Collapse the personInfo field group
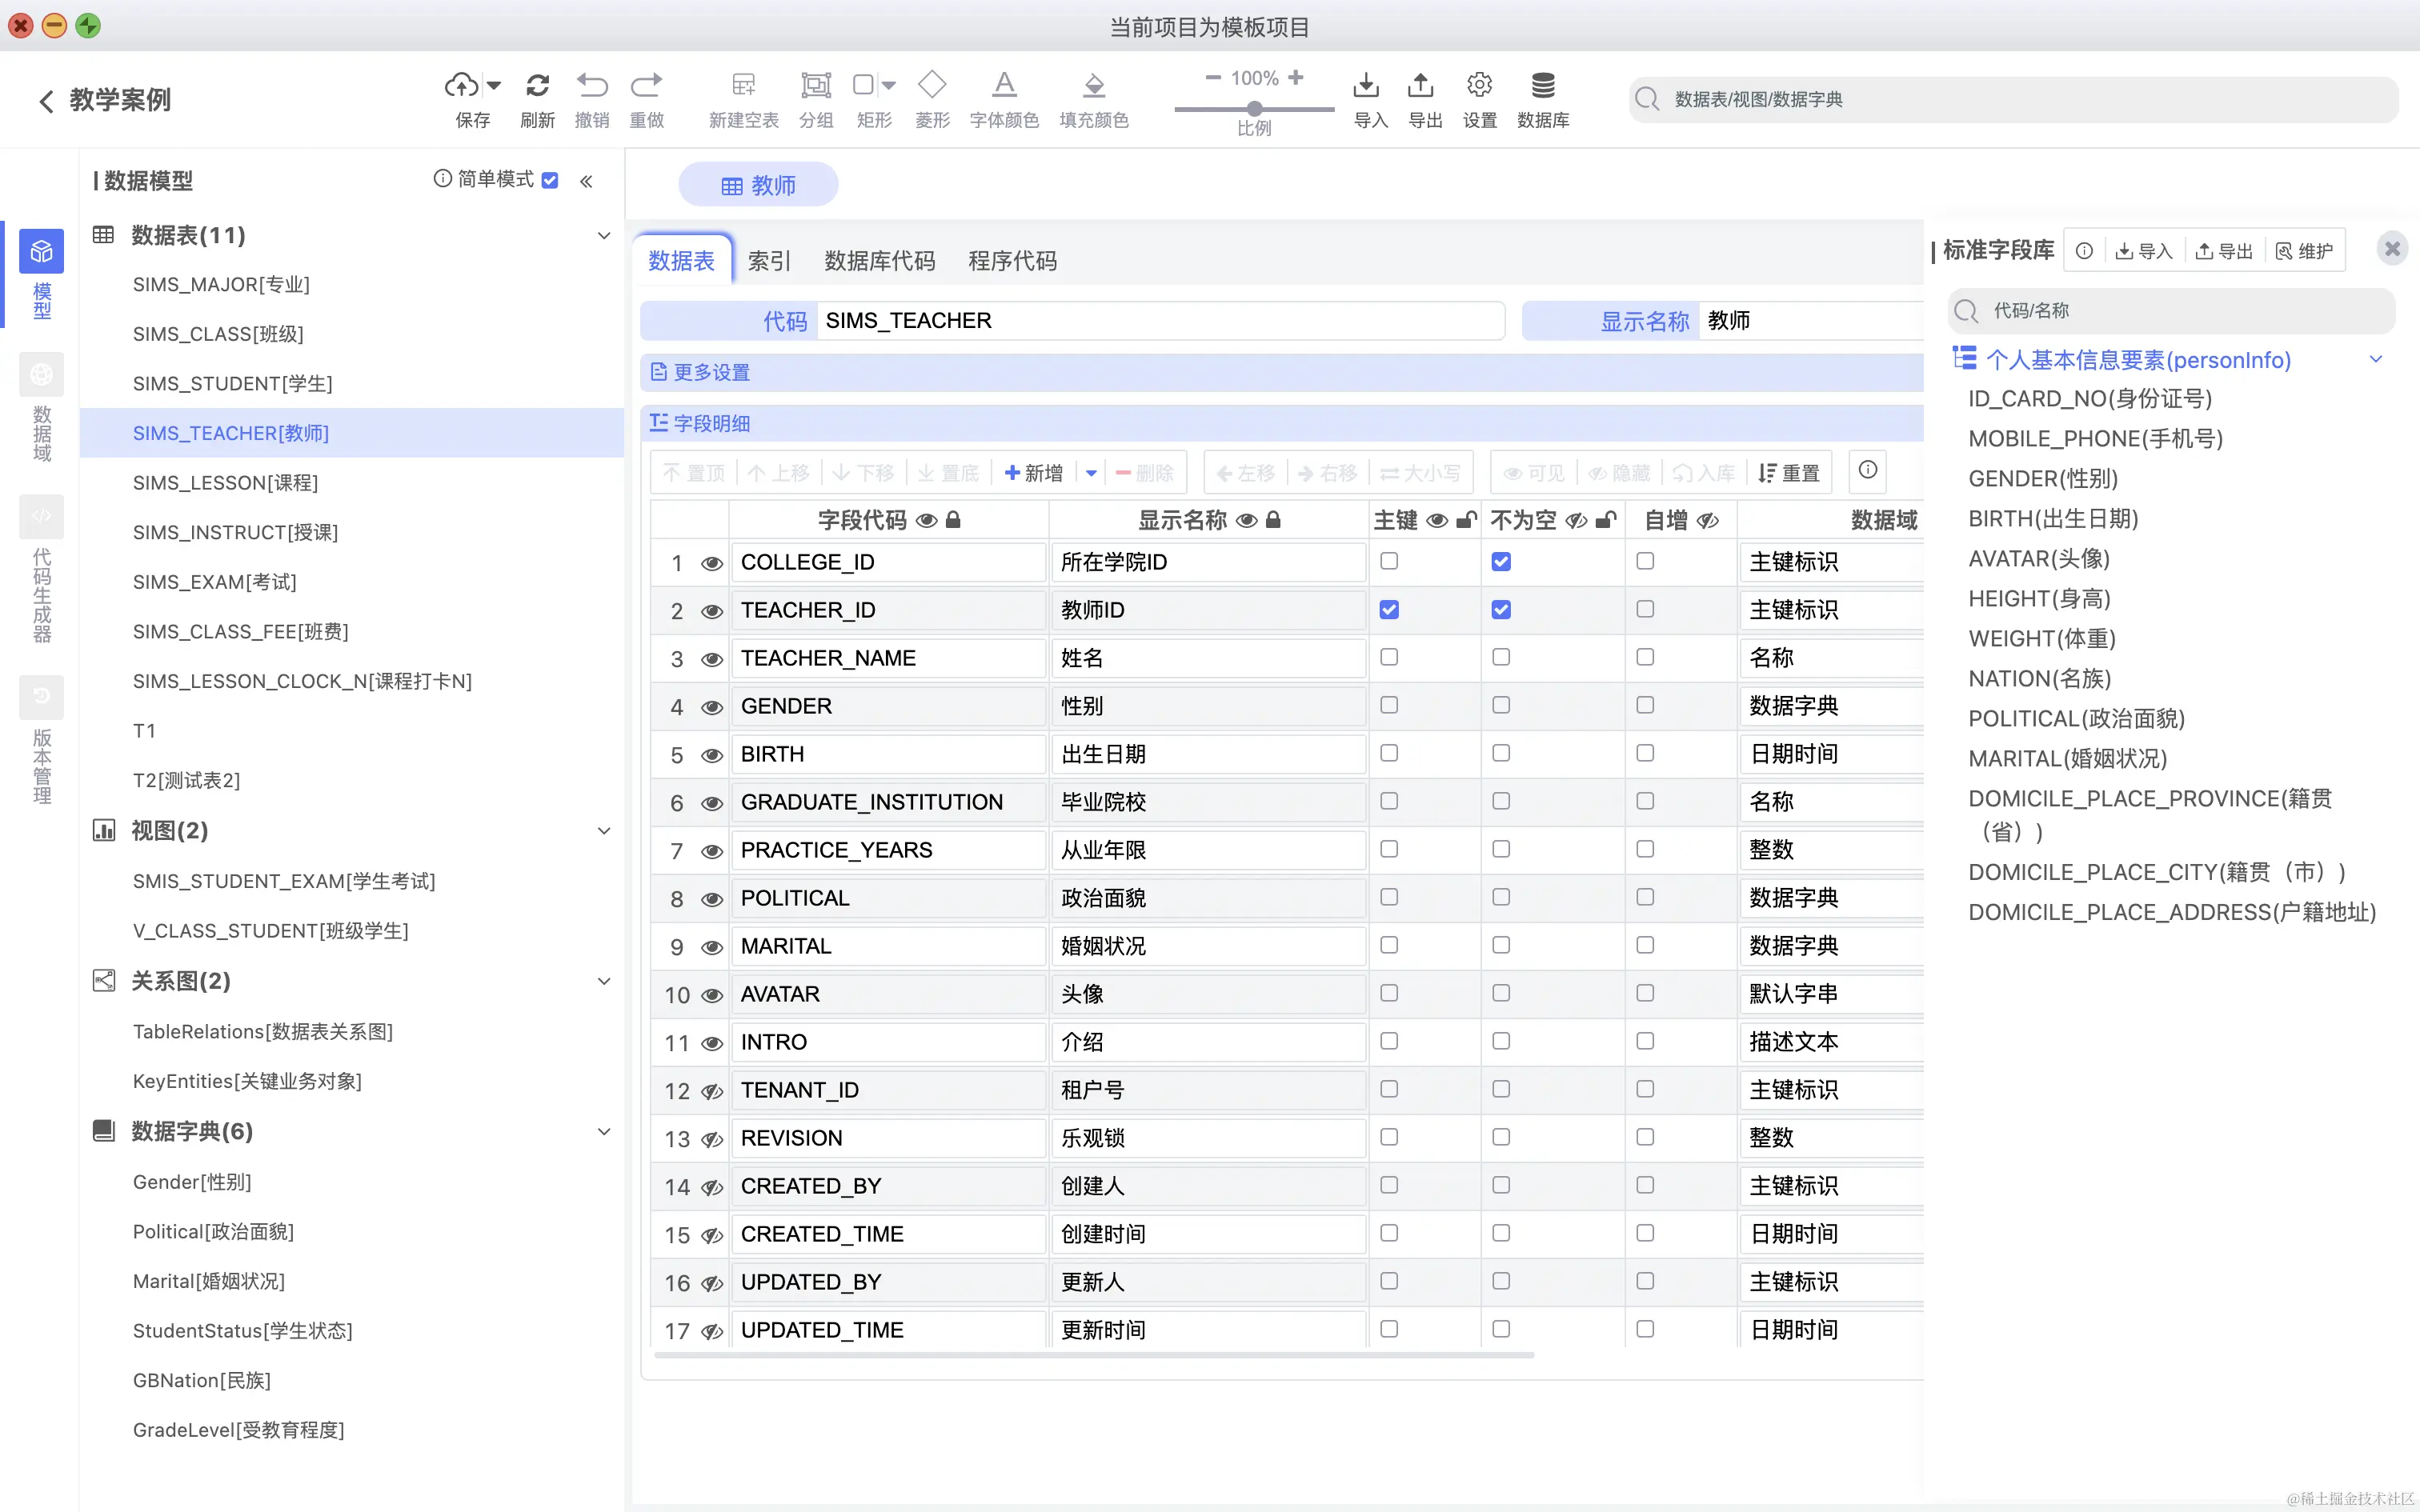The width and height of the screenshot is (2420, 1512). 2375,359
